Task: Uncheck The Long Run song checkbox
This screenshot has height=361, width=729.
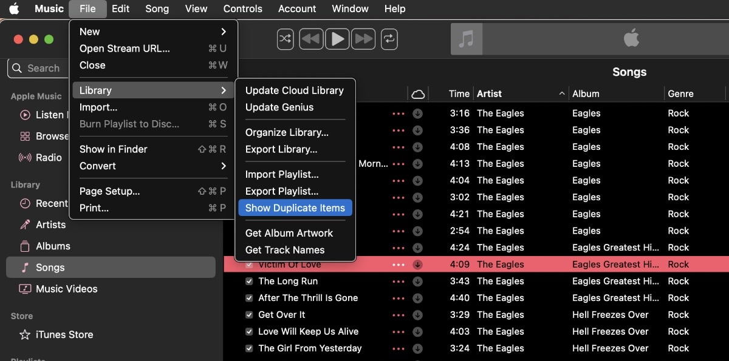Action: click(249, 282)
